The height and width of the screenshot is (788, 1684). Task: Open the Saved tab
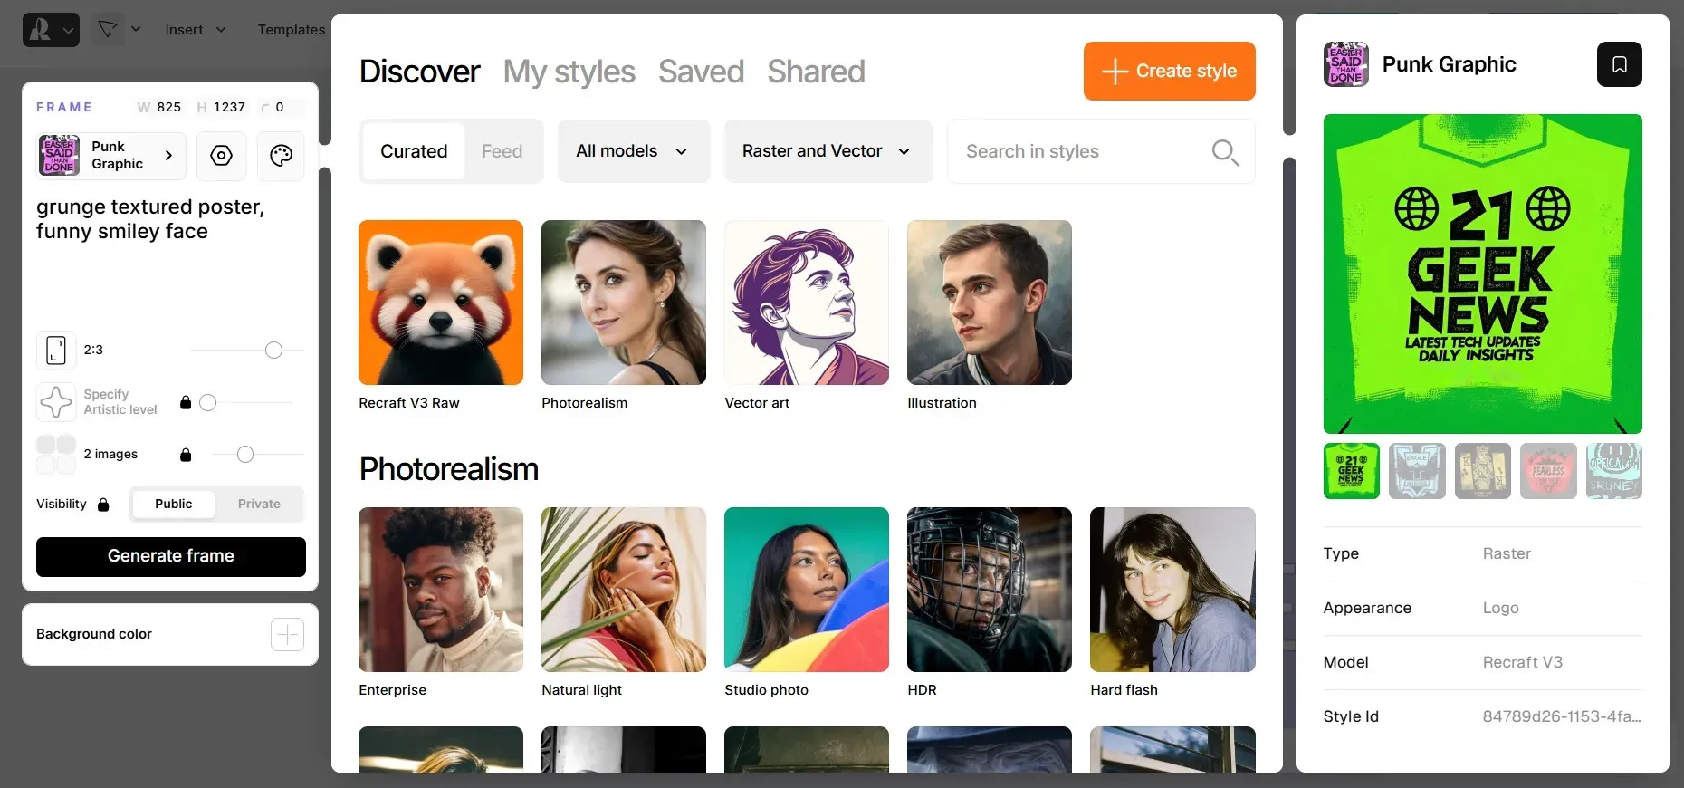pyautogui.click(x=701, y=72)
